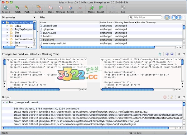Click the Files list horizontal scrollbar

point(98,47)
